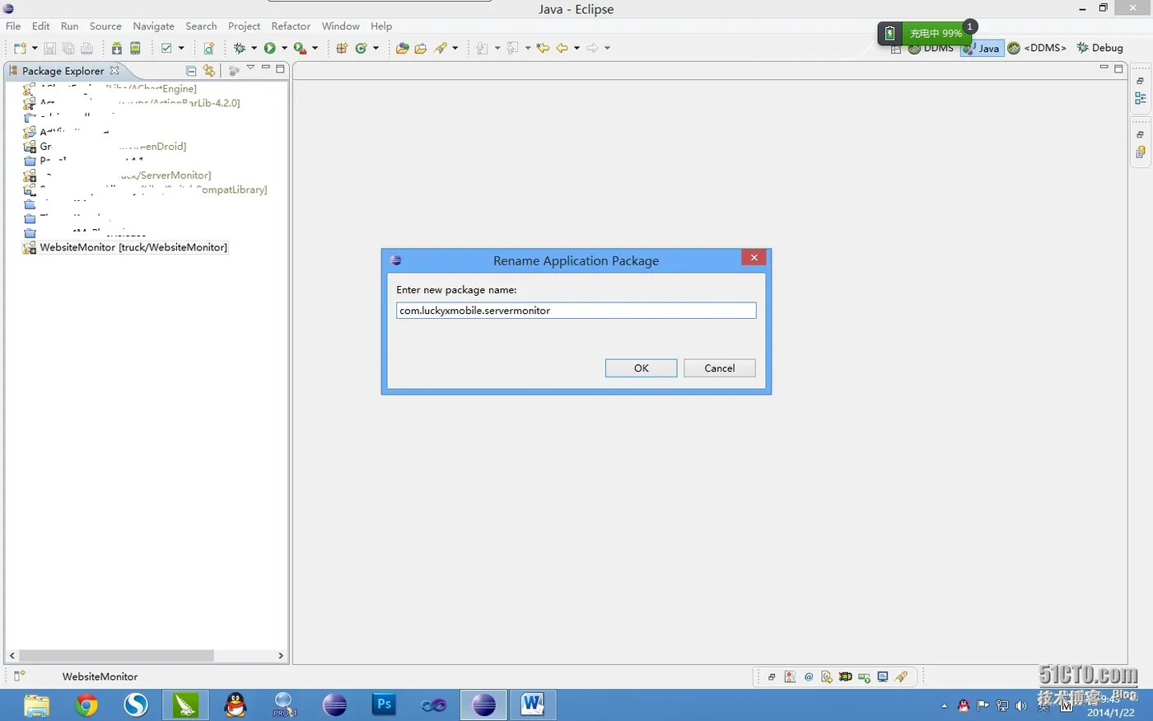This screenshot has width=1153, height=721.
Task: Click the Forward navigation arrow icon
Action: [x=592, y=48]
